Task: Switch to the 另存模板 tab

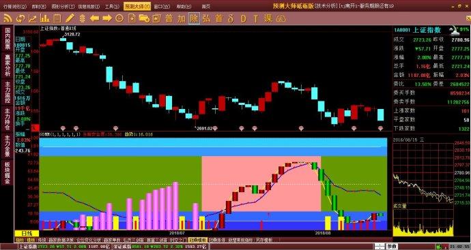Action: tap(264, 240)
